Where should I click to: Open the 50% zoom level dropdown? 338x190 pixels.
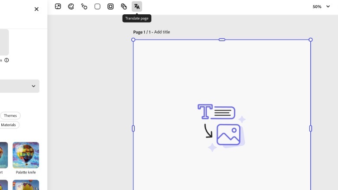click(x=321, y=7)
